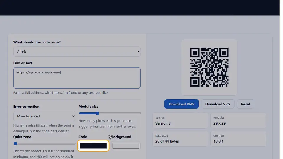This screenshot has height=159, width=283.
Task: Click the 'Data used' label
Action: pos(162,135)
